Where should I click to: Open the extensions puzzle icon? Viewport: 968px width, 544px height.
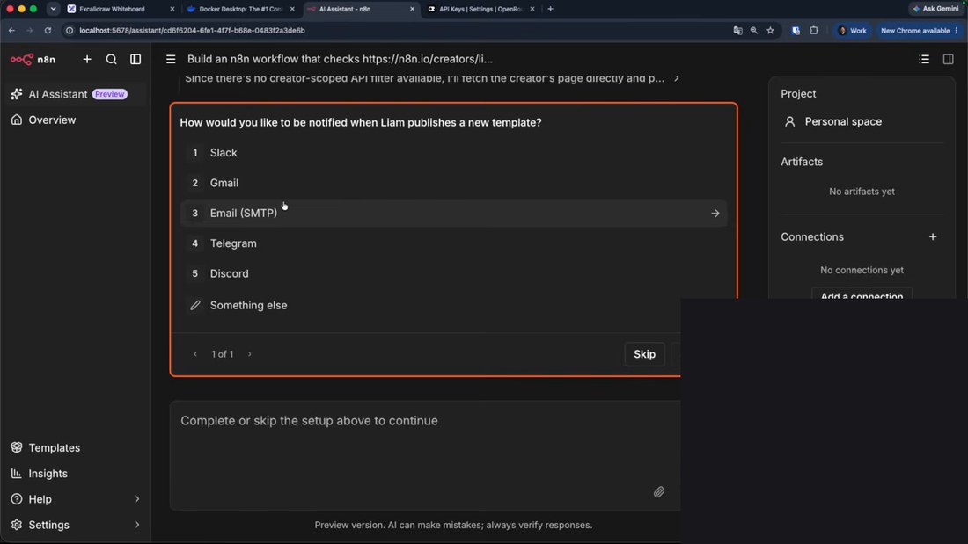[814, 30]
